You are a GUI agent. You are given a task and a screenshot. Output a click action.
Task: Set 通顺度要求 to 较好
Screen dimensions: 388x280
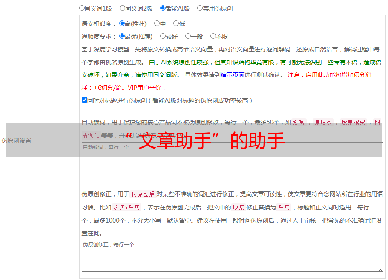point(163,36)
